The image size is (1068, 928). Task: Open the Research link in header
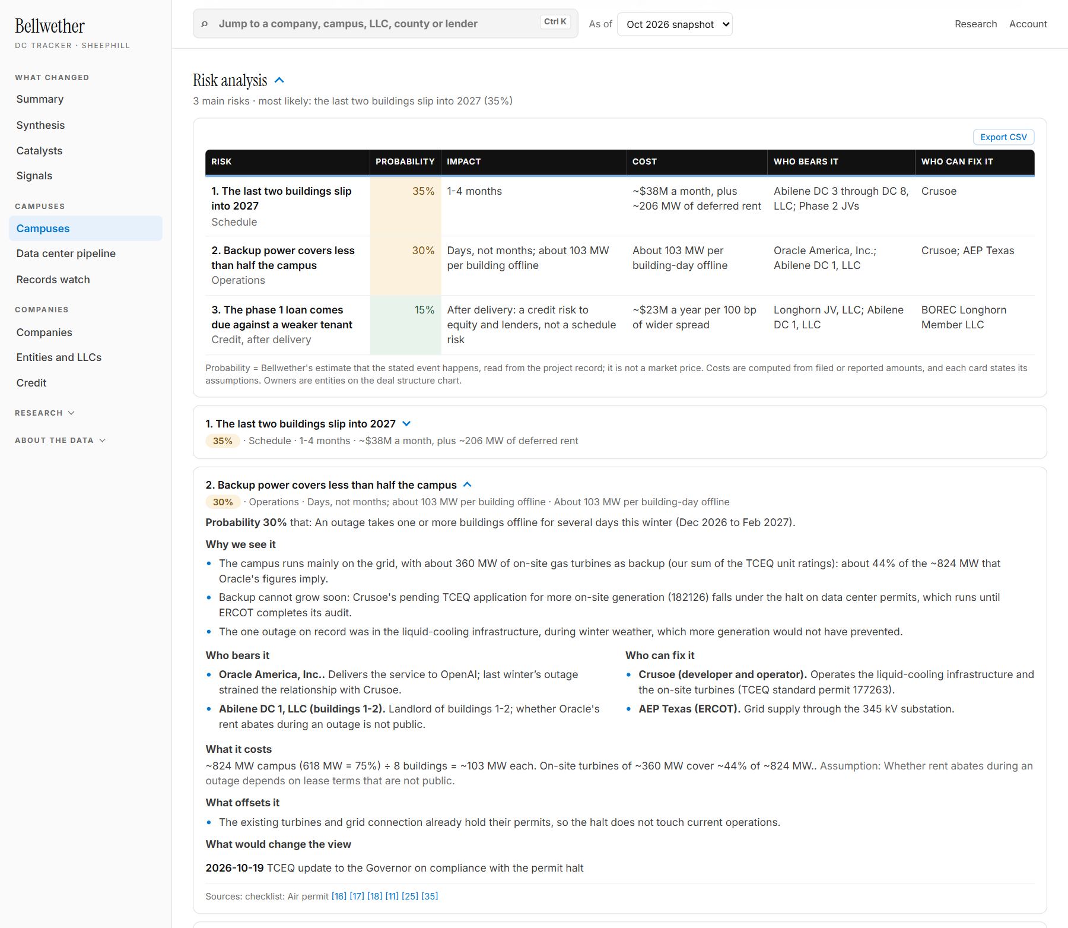coord(975,24)
